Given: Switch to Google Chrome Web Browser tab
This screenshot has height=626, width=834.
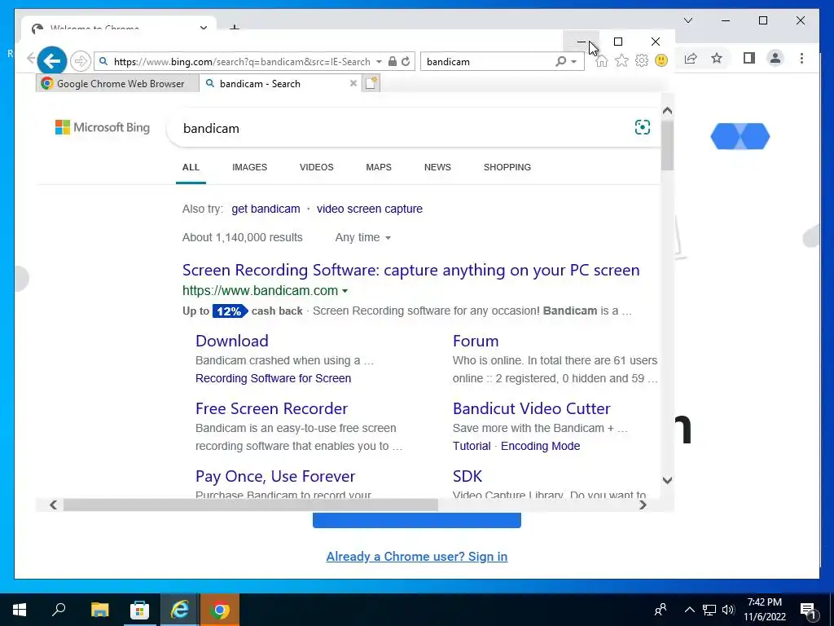Looking at the screenshot, I should coord(117,84).
